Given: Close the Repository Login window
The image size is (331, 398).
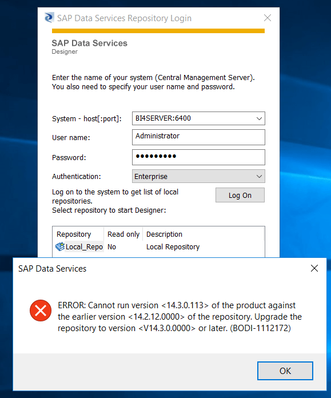Looking at the screenshot, I should 268,18.
